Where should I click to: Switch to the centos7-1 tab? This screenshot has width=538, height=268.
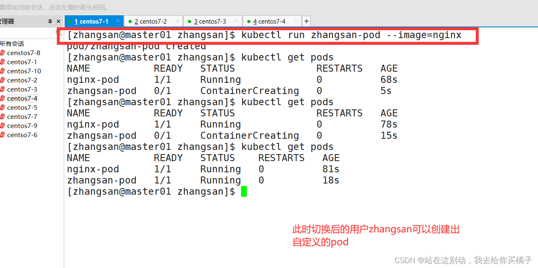click(x=94, y=21)
